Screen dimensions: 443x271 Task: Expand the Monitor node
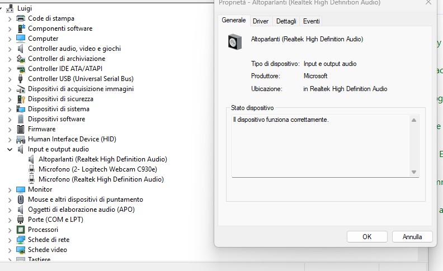click(10, 190)
